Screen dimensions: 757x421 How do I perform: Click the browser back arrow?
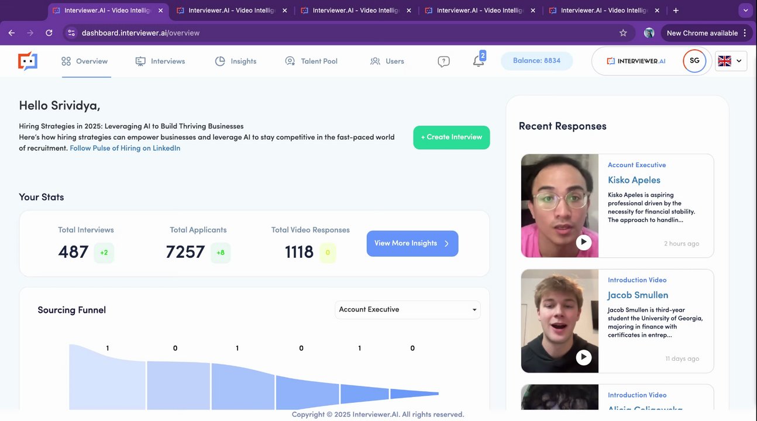pos(12,33)
